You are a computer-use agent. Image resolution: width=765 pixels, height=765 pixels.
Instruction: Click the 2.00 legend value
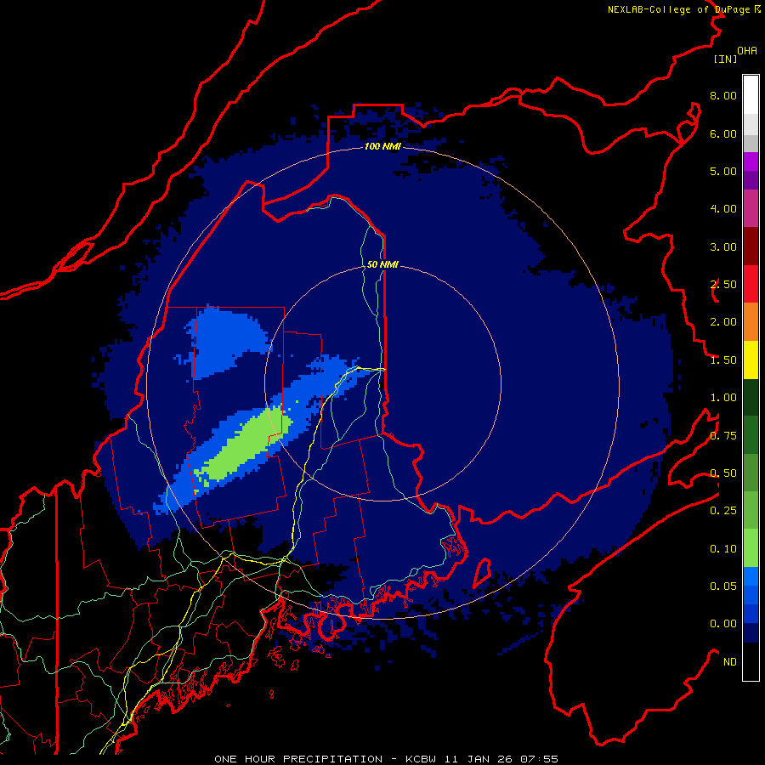pyautogui.click(x=723, y=322)
